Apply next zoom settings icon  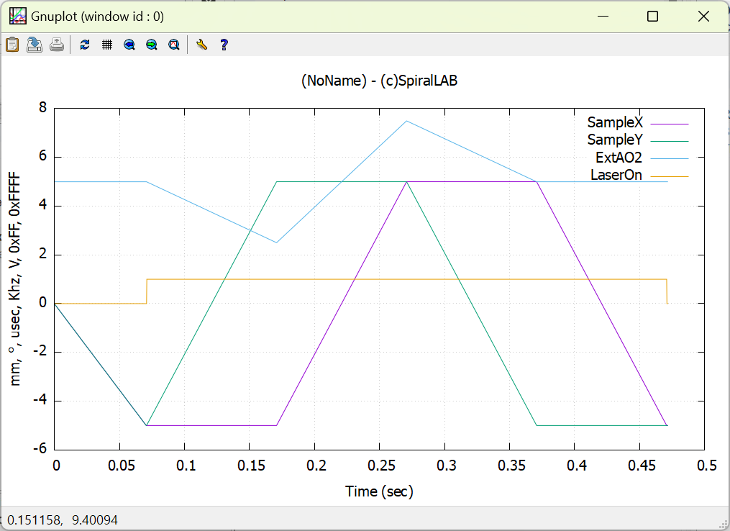coord(152,45)
